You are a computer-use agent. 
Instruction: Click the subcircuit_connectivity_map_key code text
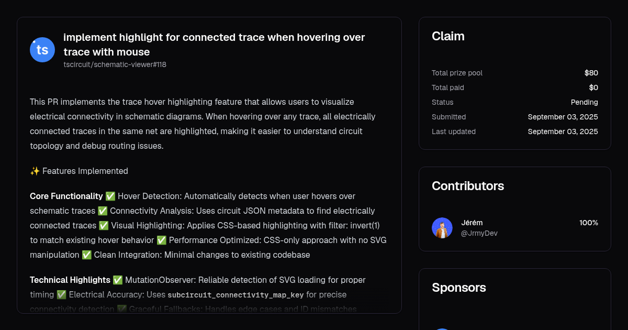236,295
